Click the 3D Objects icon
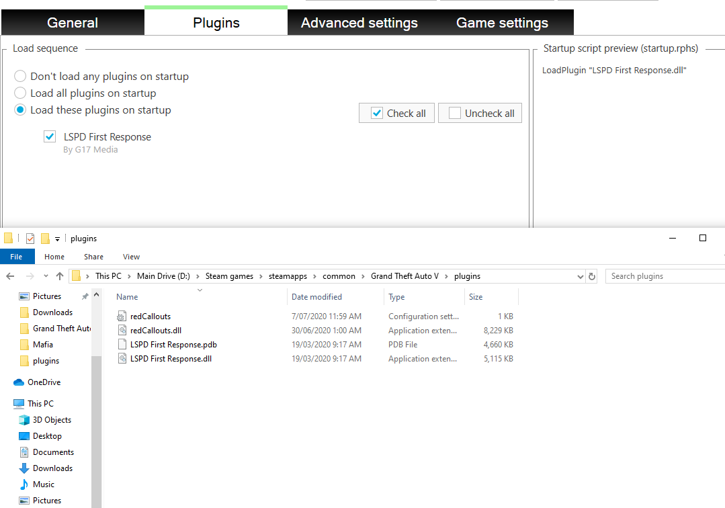The image size is (725, 508). tap(24, 420)
